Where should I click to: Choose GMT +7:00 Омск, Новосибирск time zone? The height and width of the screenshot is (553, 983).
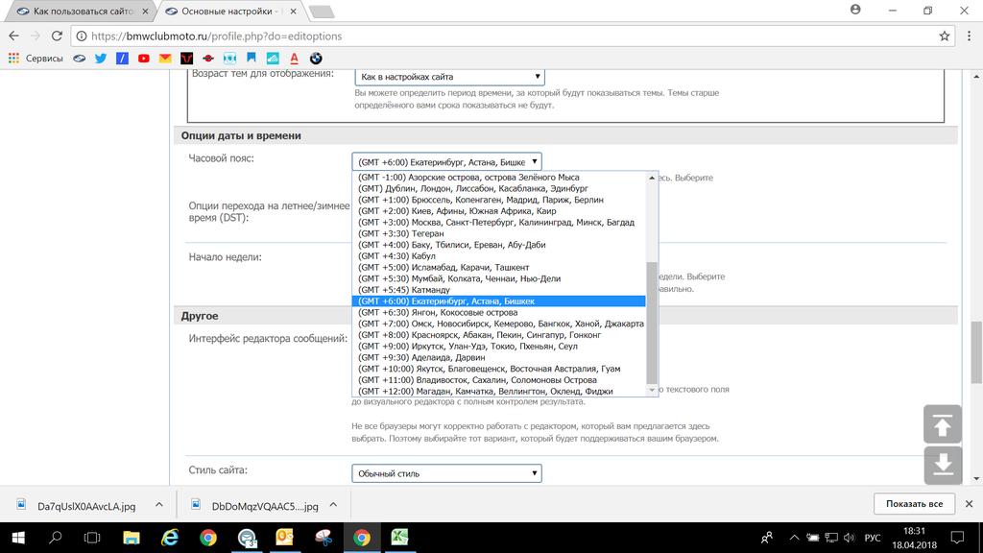[500, 324]
